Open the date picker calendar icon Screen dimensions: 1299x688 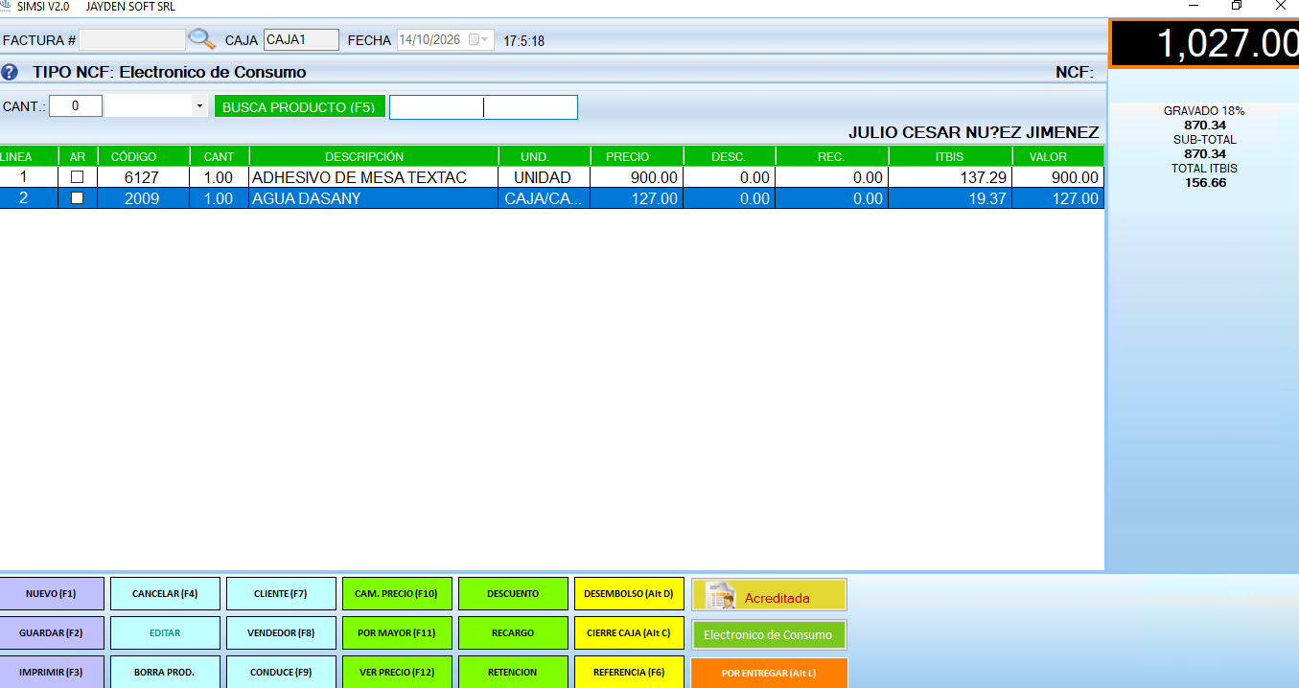tap(478, 40)
